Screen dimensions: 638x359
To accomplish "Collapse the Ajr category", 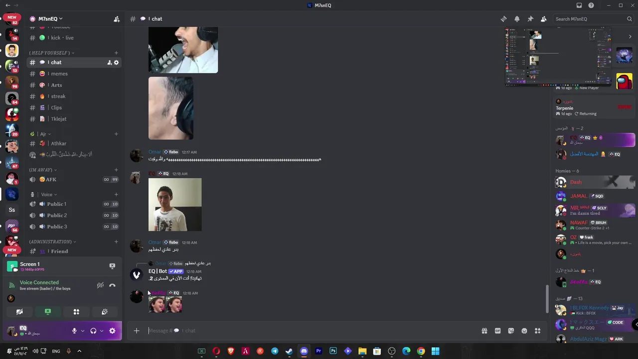I will tap(40, 134).
